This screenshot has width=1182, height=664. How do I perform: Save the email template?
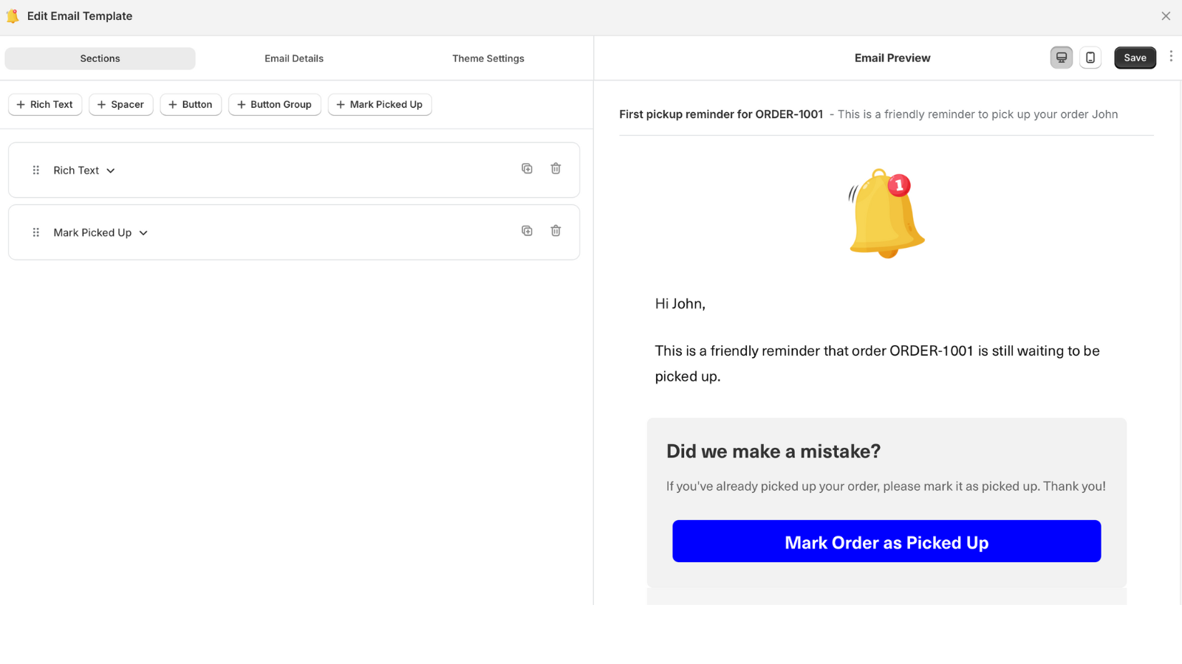(1135, 57)
